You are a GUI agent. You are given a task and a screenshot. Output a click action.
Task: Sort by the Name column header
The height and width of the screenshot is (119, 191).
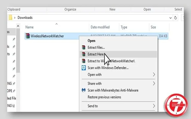tap(29, 27)
